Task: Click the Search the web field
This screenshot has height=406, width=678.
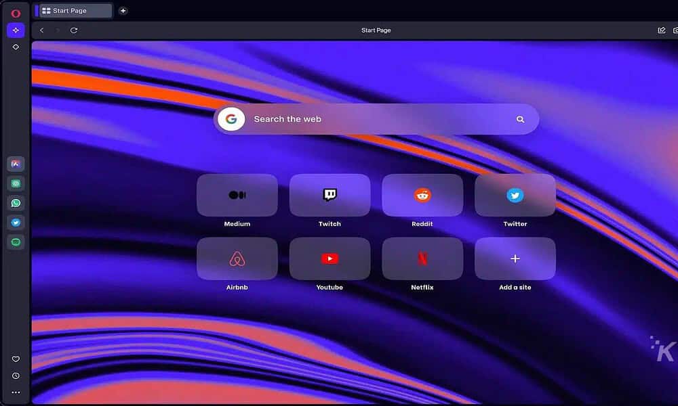Action: point(339,119)
